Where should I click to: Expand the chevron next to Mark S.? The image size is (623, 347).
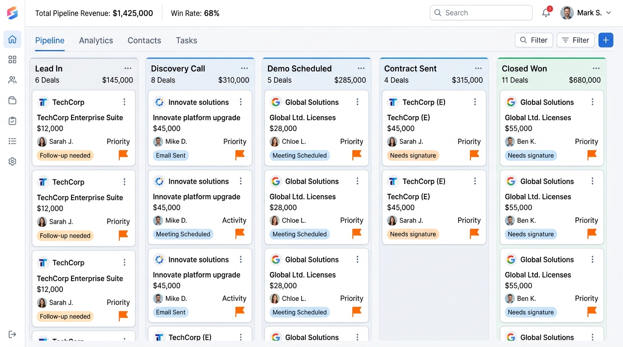click(x=609, y=13)
